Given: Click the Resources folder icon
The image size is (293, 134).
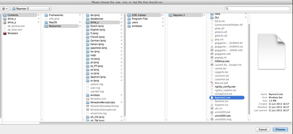Looking at the screenshot, I should click(47, 26).
